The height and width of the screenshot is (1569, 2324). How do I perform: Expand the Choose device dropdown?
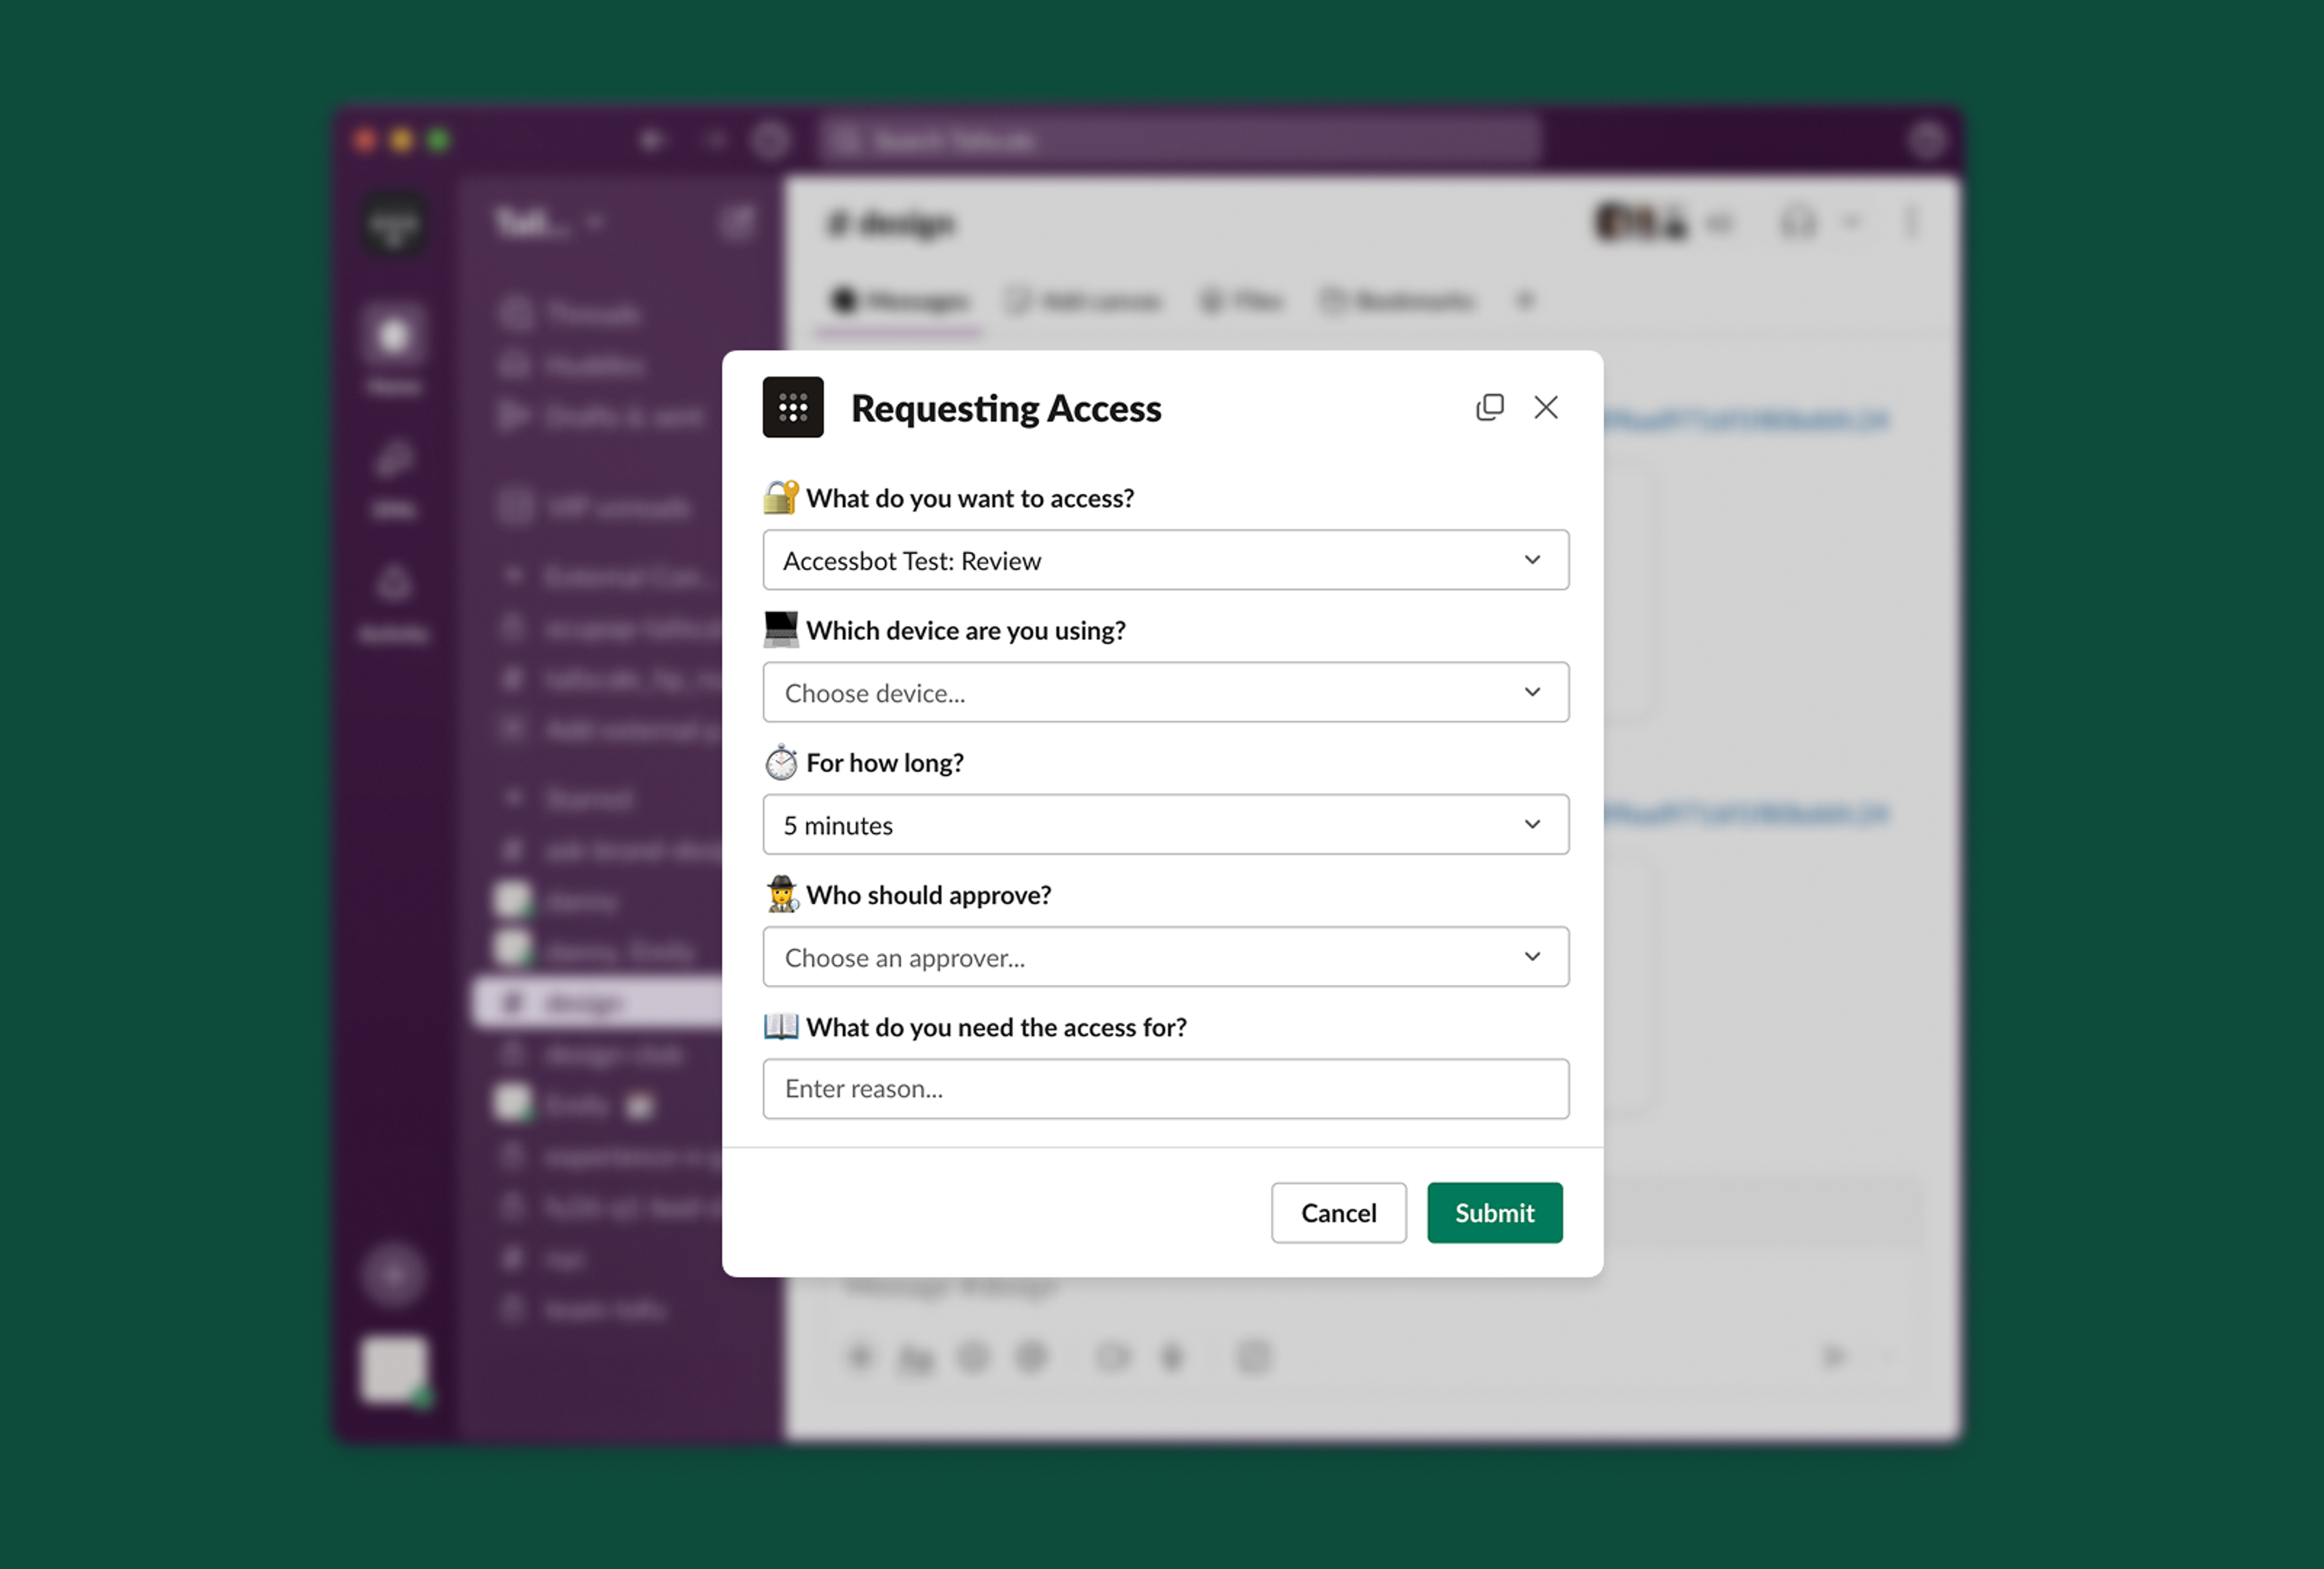pyautogui.click(x=1165, y=692)
